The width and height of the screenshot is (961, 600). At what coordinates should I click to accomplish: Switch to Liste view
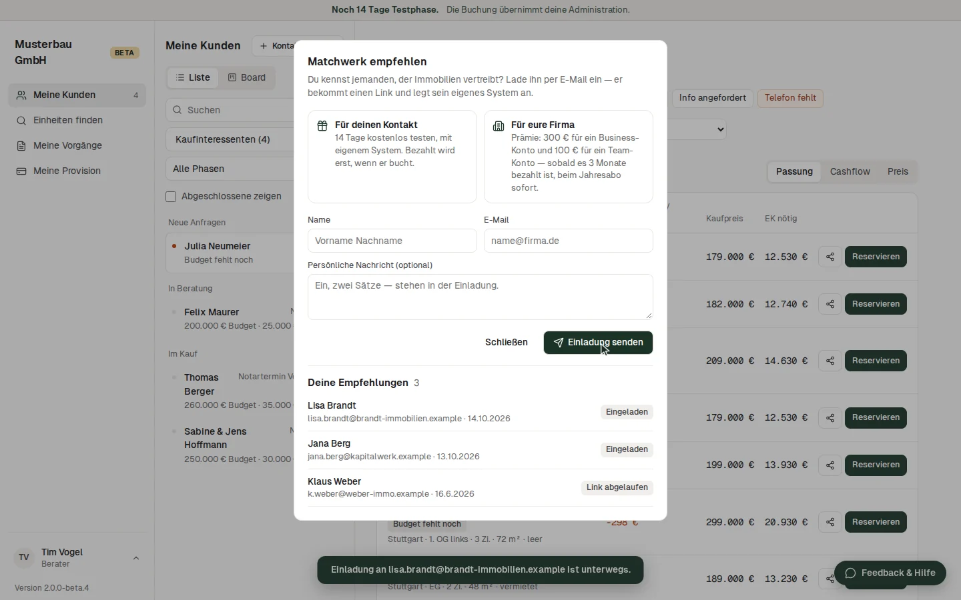[193, 77]
